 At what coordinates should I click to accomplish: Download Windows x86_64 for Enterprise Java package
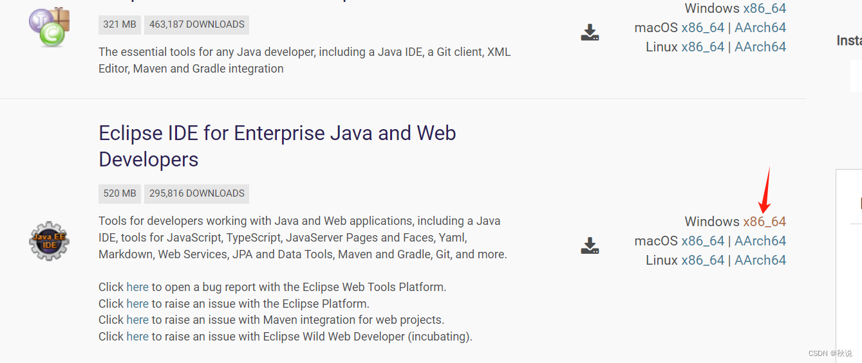(x=764, y=222)
